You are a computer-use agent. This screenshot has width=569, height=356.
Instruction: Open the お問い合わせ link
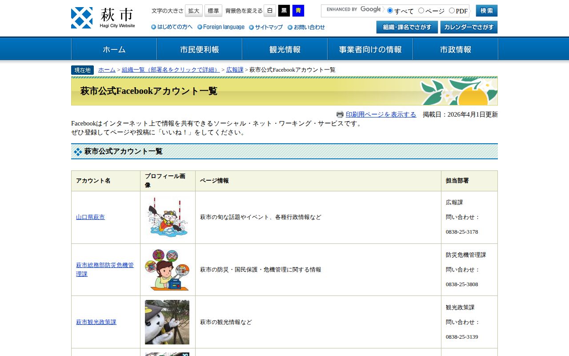(306, 27)
